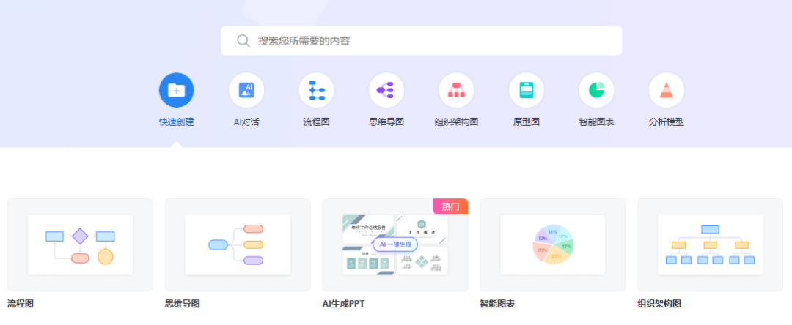Open the 智能图表 pie chart icon

(596, 91)
